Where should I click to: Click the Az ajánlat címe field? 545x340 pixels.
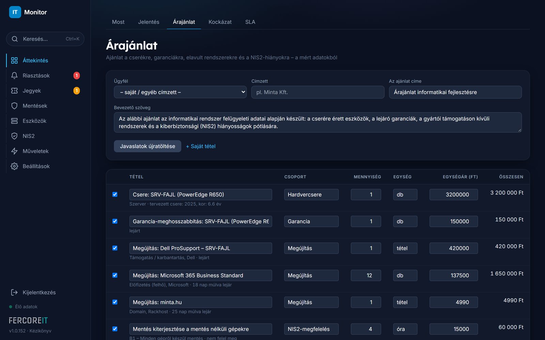coord(455,92)
